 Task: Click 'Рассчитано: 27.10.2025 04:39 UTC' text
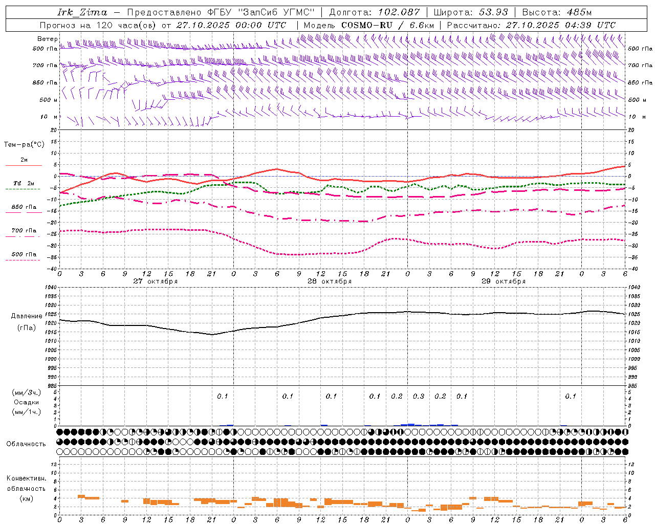(531, 25)
